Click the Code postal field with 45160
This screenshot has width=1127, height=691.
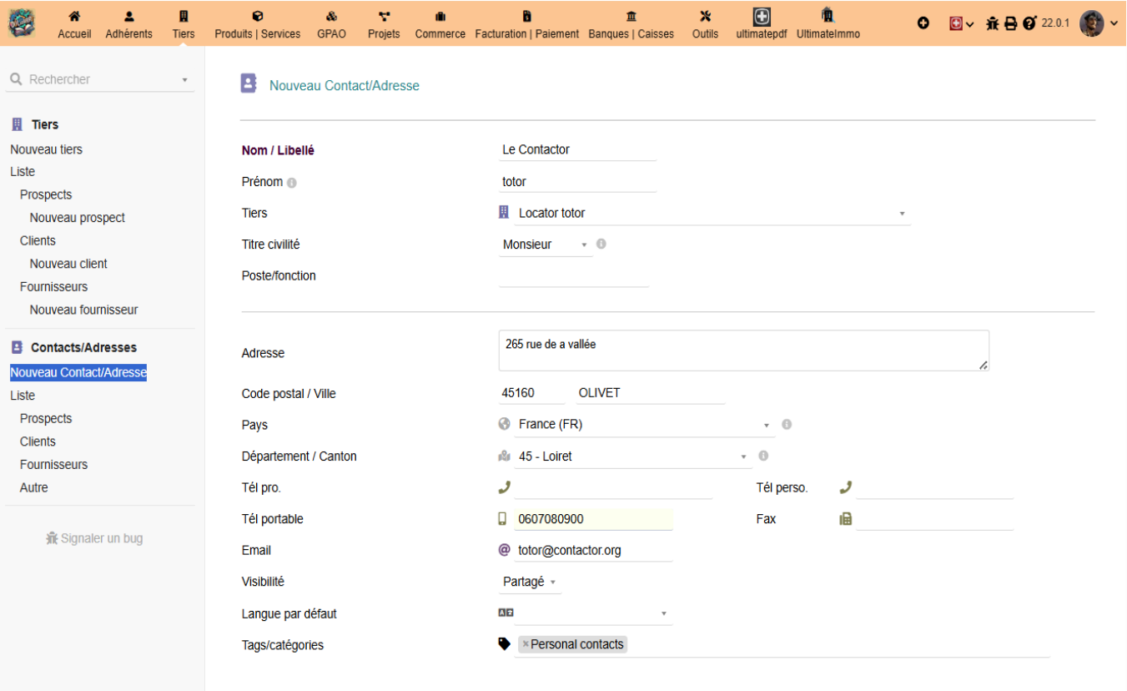pyautogui.click(x=531, y=393)
